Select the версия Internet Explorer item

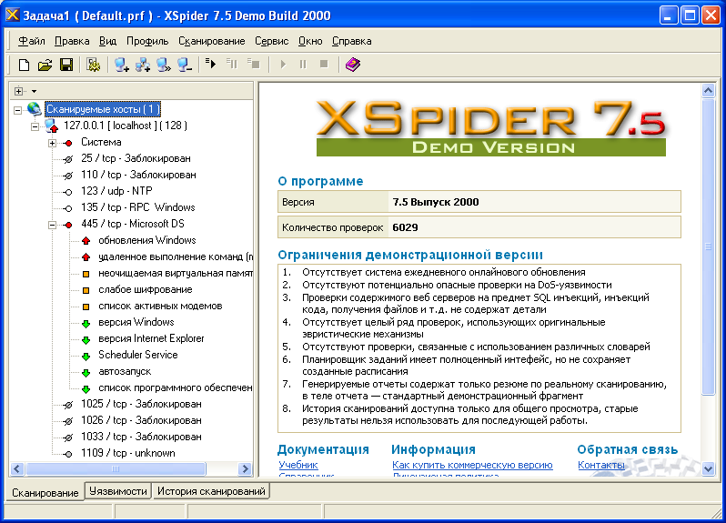click(x=151, y=338)
